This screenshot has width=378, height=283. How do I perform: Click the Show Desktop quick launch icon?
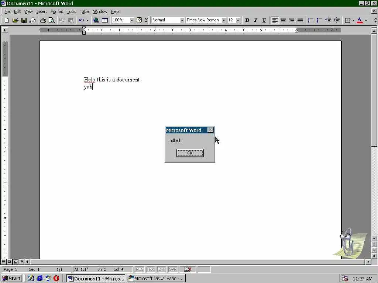click(x=31, y=279)
